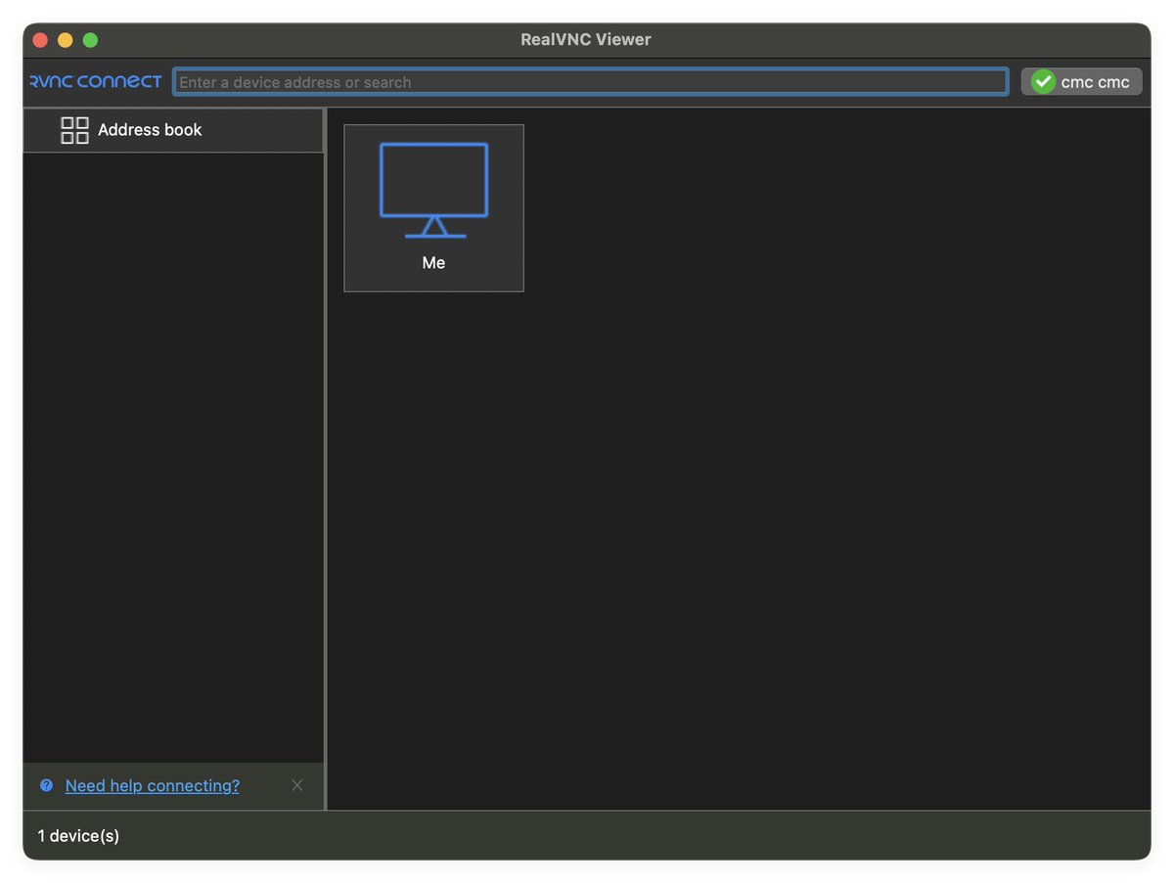Image resolution: width=1174 pixels, height=883 pixels.
Task: Click the blue help question mark icon
Action: click(46, 785)
